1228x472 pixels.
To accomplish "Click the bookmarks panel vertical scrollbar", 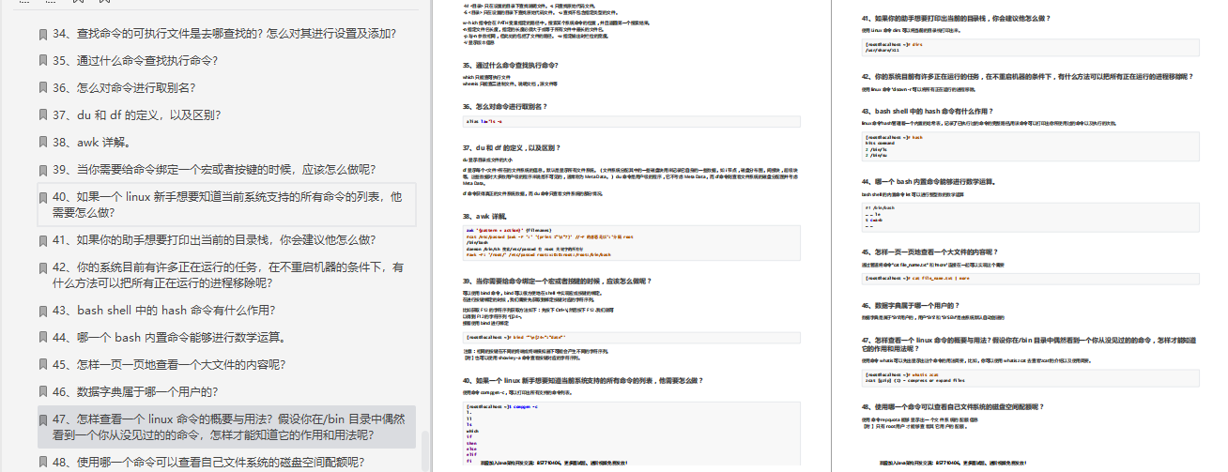I will [x=425, y=451].
